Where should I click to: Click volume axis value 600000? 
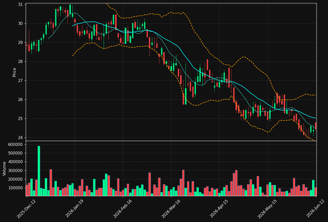(x=16, y=145)
